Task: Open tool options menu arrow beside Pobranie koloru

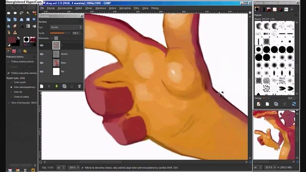Action: pos(34,57)
